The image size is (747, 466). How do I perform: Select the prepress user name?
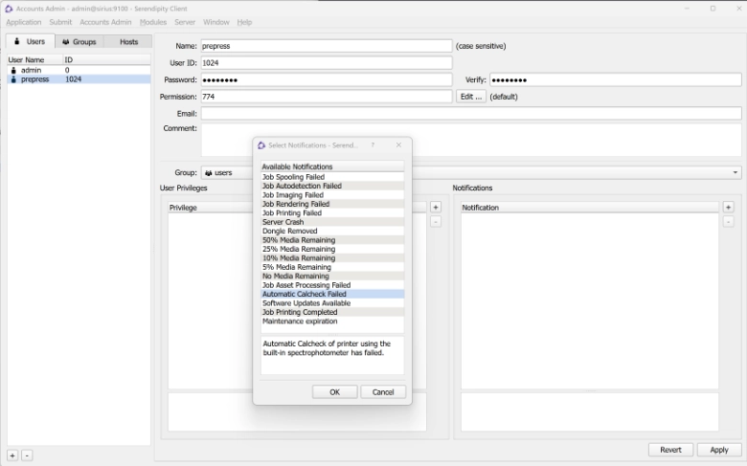(x=34, y=79)
